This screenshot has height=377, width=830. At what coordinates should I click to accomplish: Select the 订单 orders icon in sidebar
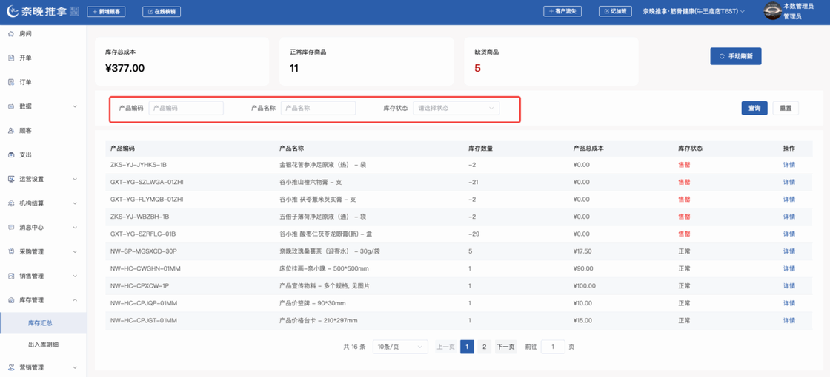11,82
